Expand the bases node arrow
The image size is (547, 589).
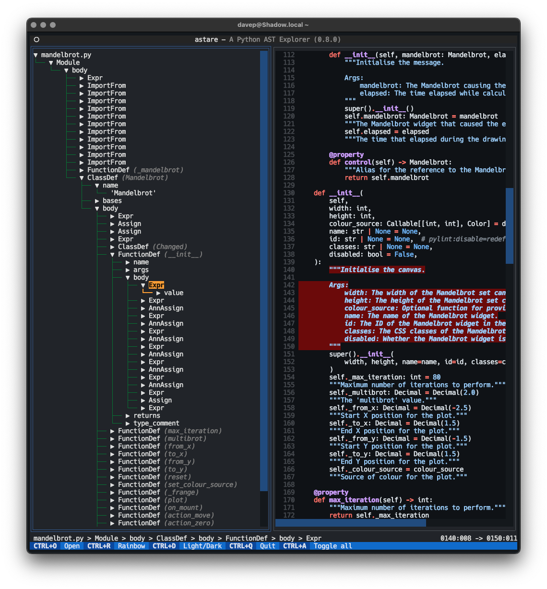point(97,201)
